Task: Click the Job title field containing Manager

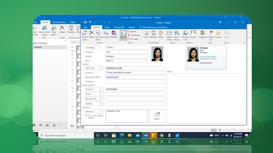Action: [126, 56]
